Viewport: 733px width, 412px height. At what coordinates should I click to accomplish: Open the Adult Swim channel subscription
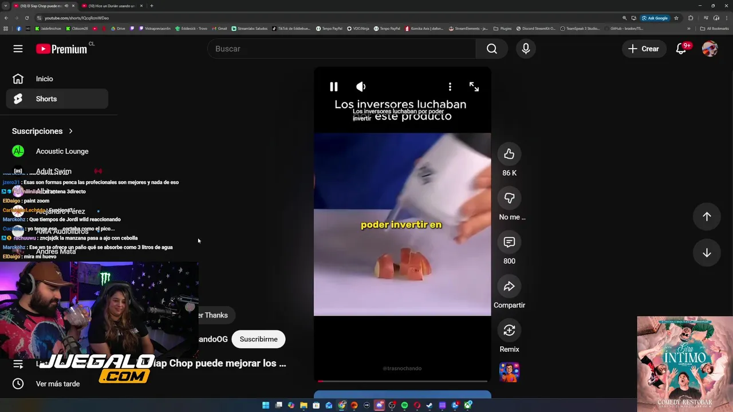[57, 171]
